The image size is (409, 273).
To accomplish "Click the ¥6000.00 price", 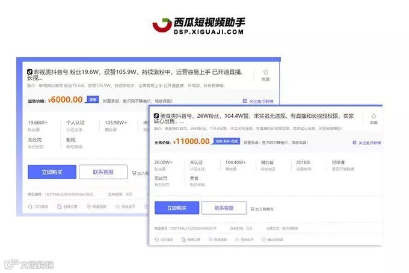I will (66, 100).
